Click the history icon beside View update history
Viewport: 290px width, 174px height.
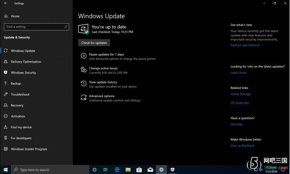(x=84, y=83)
